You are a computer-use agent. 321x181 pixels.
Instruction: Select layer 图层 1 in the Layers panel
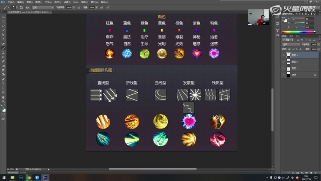294,68
